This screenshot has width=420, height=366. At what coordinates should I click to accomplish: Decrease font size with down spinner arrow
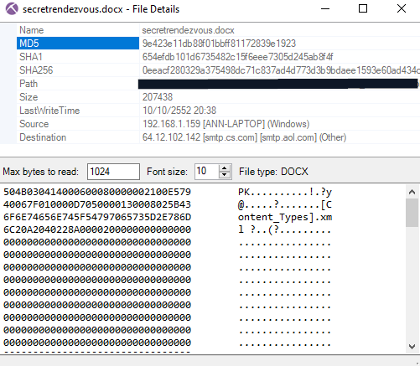point(224,175)
